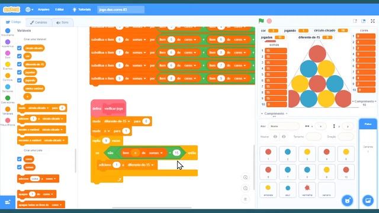
Task: Zoom in the code workspace
Action: click(245, 177)
